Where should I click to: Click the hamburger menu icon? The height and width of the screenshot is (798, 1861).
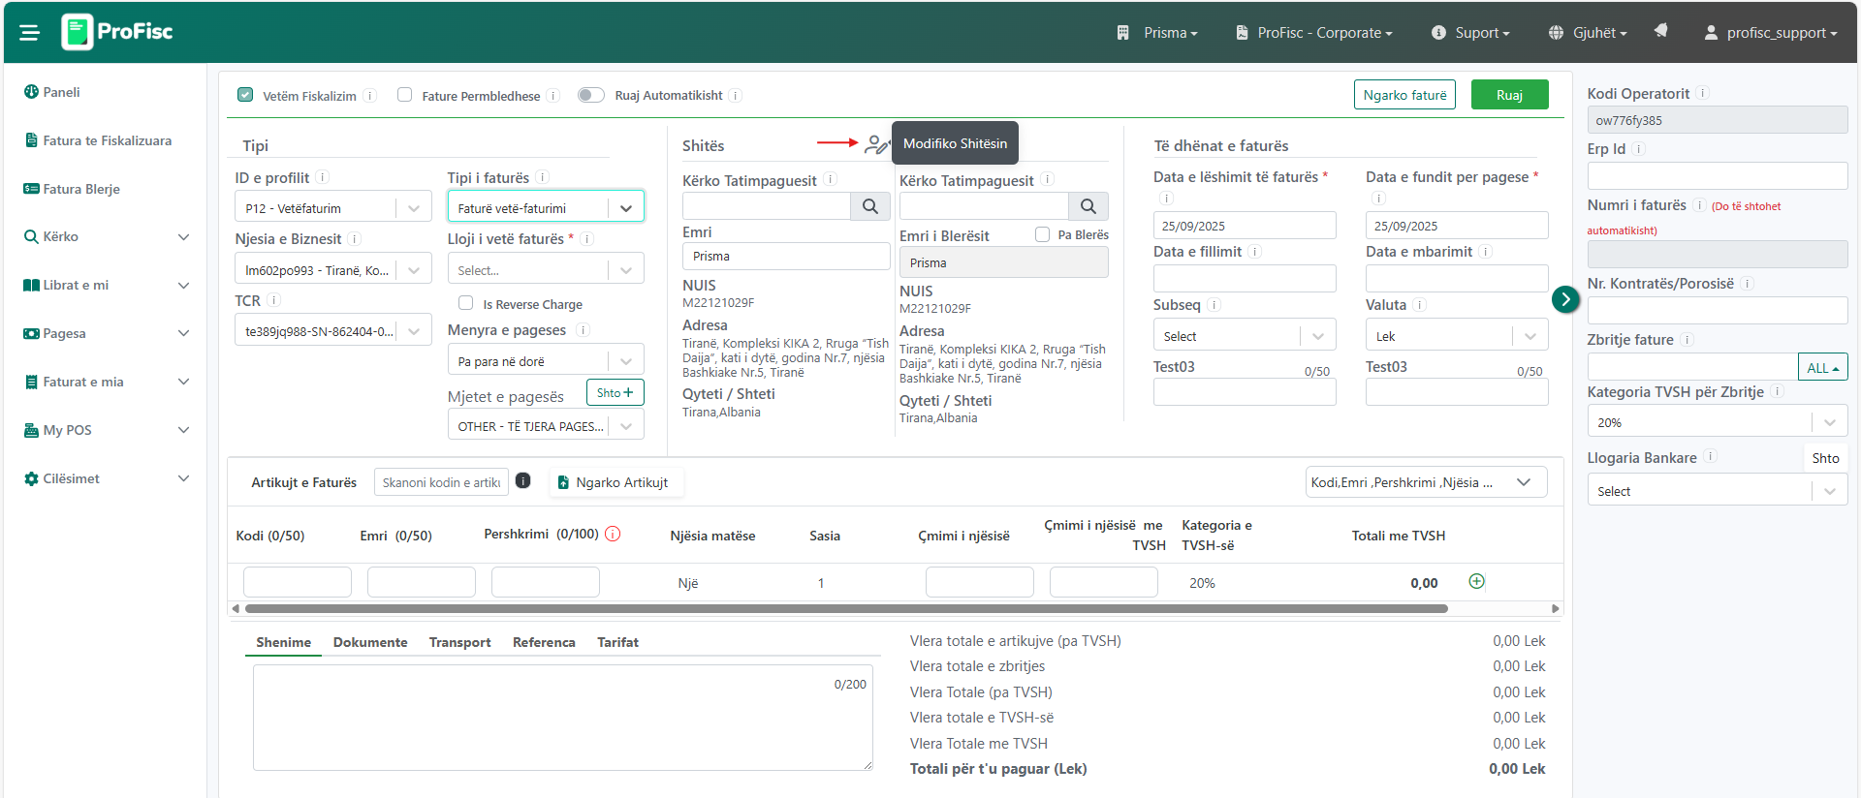coord(29,33)
